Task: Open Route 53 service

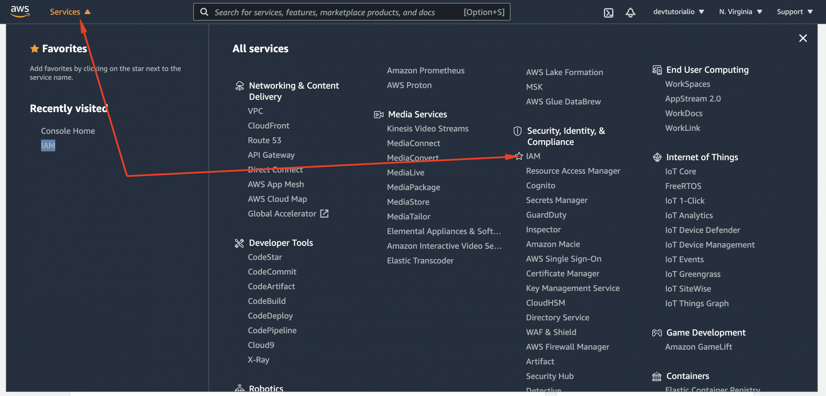Action: [x=264, y=140]
